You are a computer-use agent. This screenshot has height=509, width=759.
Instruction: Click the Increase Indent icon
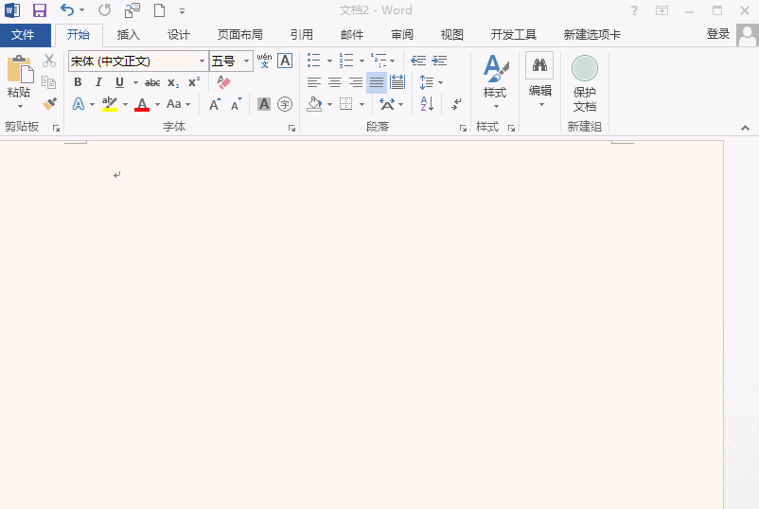(x=439, y=61)
